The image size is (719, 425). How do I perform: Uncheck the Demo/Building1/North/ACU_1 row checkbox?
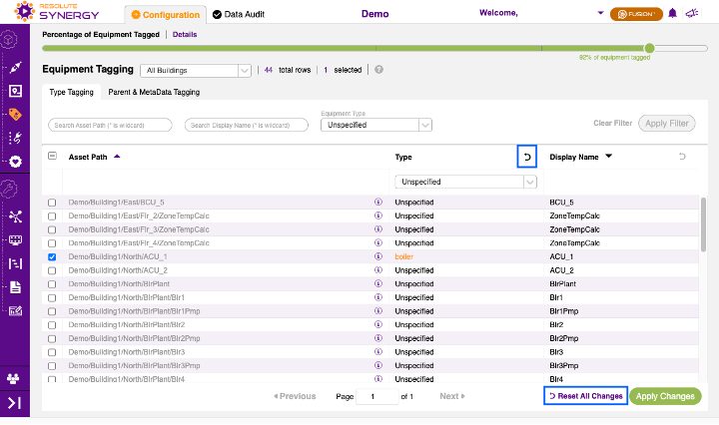(x=53, y=256)
